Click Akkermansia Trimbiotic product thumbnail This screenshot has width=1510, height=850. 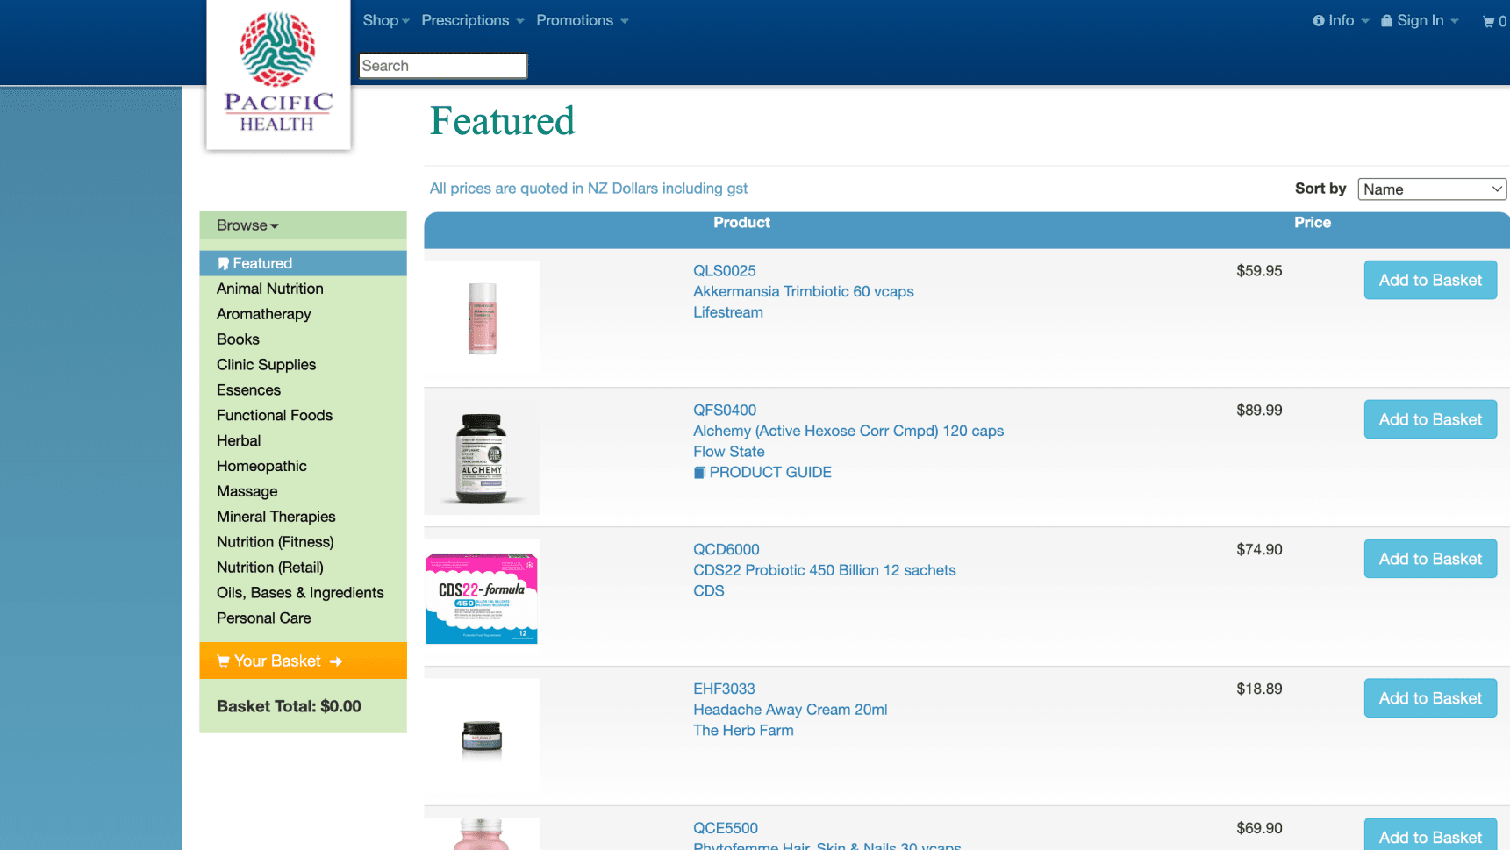coord(482,318)
